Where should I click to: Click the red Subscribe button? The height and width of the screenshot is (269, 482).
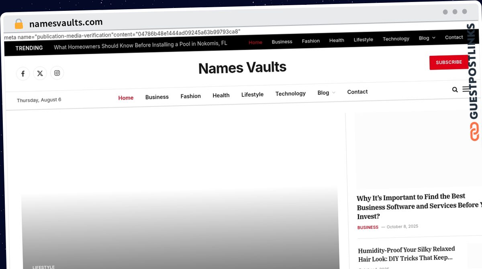(x=449, y=62)
